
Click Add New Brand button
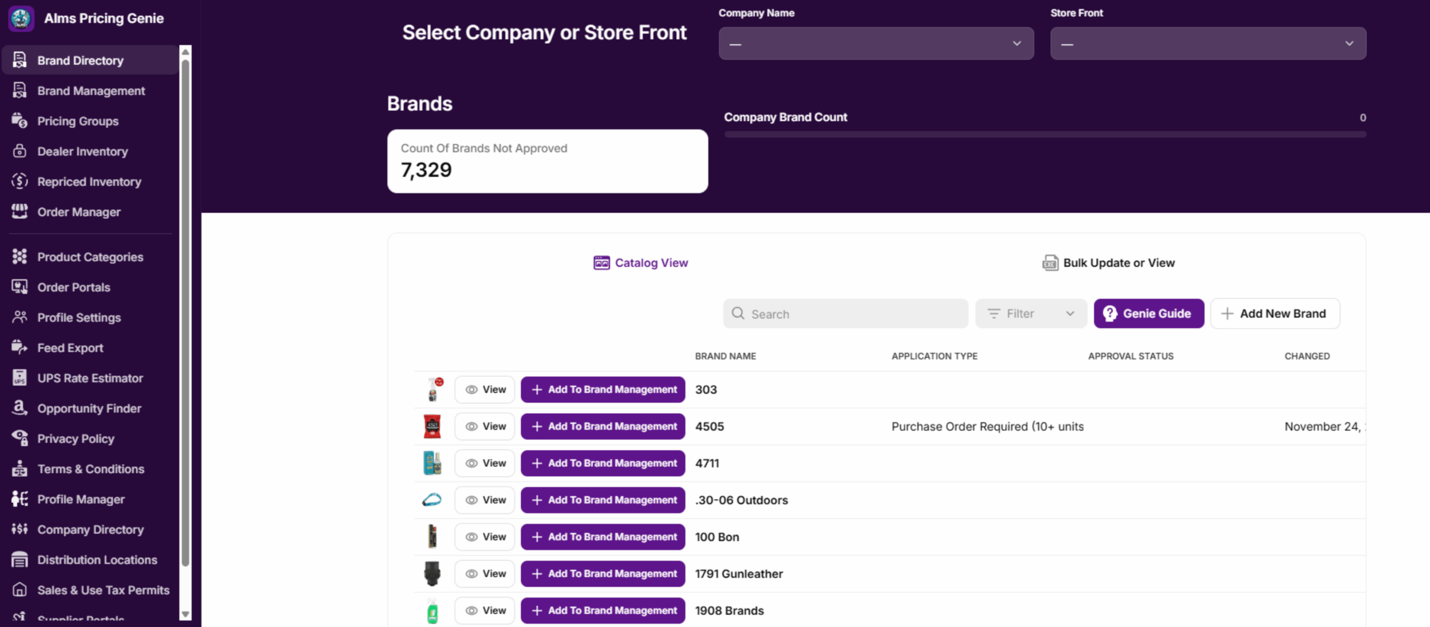tap(1275, 314)
